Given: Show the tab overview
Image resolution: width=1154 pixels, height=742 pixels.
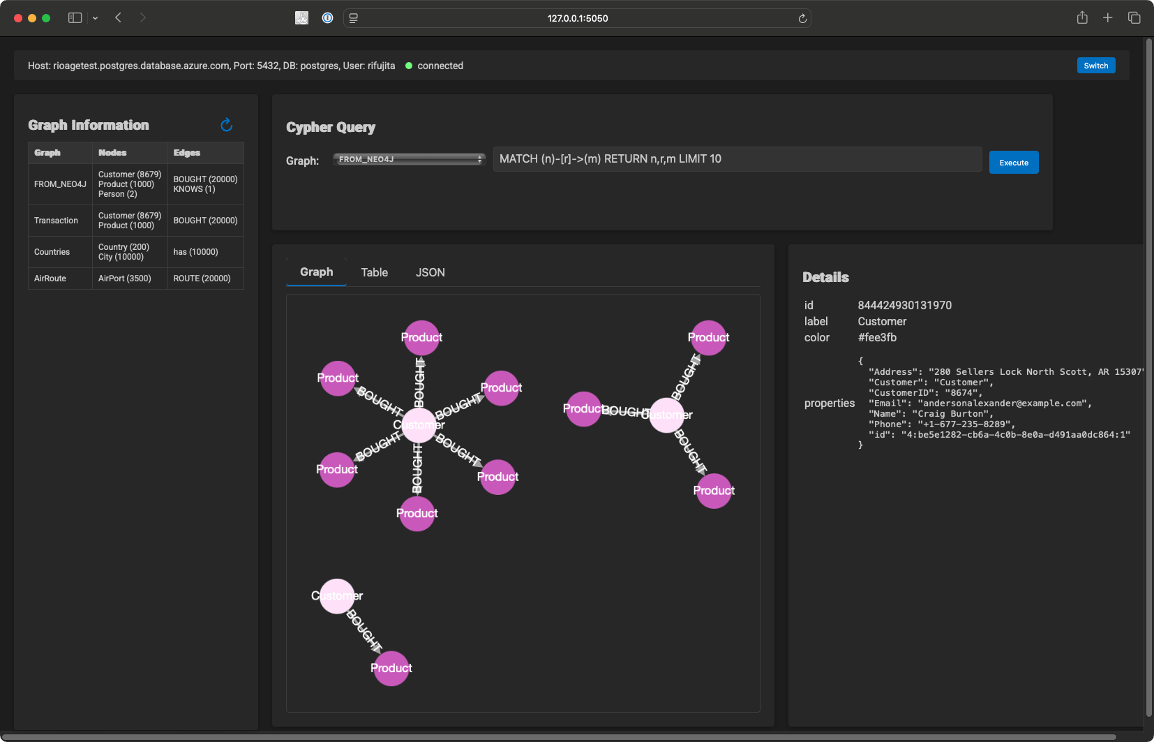Looking at the screenshot, I should coord(1134,17).
